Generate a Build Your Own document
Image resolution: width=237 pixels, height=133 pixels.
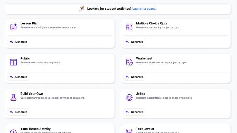point(18,112)
